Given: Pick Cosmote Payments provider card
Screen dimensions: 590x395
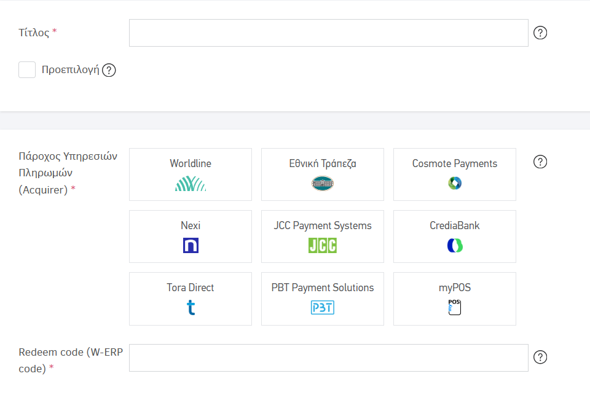Looking at the screenshot, I should click(x=455, y=174).
